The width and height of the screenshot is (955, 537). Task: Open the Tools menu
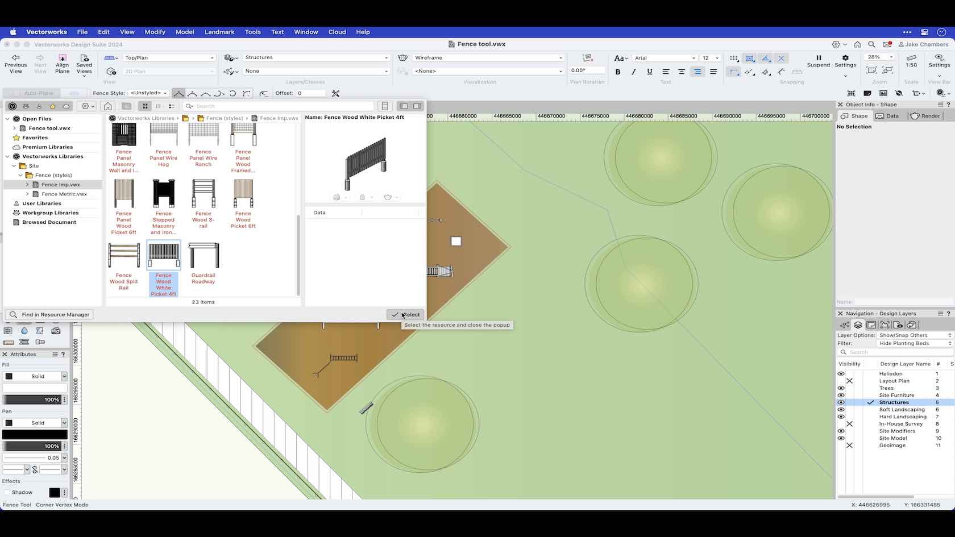(252, 32)
